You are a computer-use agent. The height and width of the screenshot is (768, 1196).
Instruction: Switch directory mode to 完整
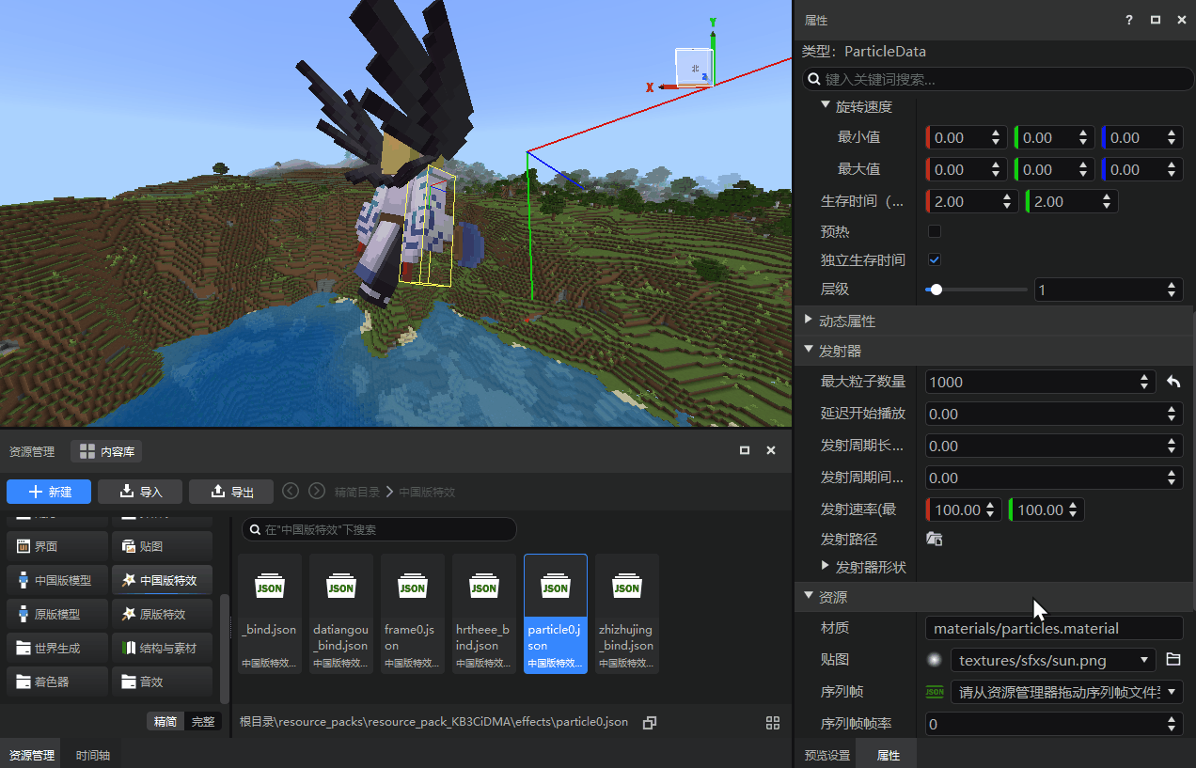(x=203, y=722)
